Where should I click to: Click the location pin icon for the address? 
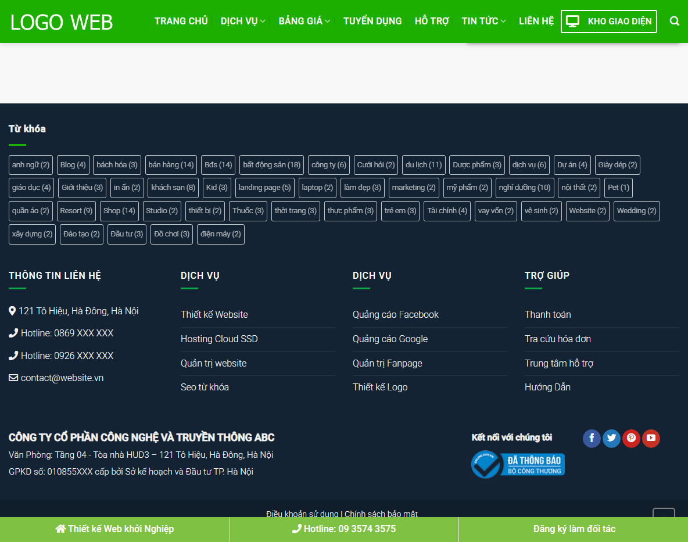[x=12, y=311]
